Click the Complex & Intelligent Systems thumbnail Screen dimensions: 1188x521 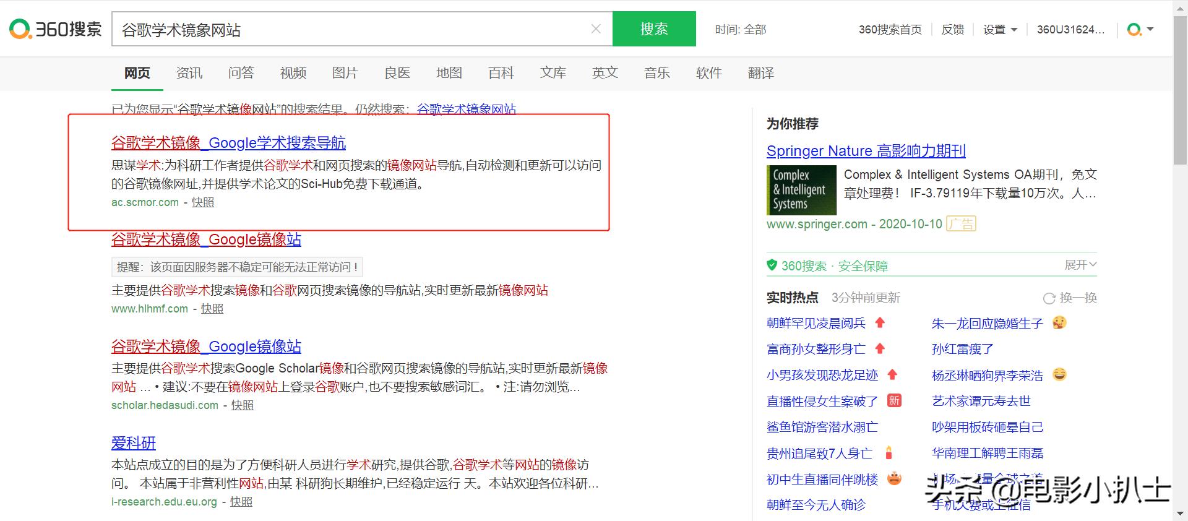[x=801, y=190]
